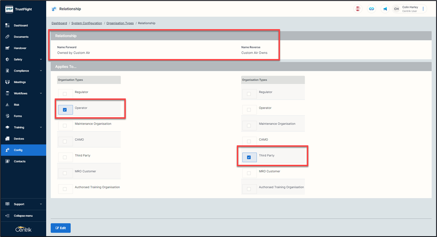Screen dimensions: 437x237
Task: Click the Edit button
Action: click(60, 228)
